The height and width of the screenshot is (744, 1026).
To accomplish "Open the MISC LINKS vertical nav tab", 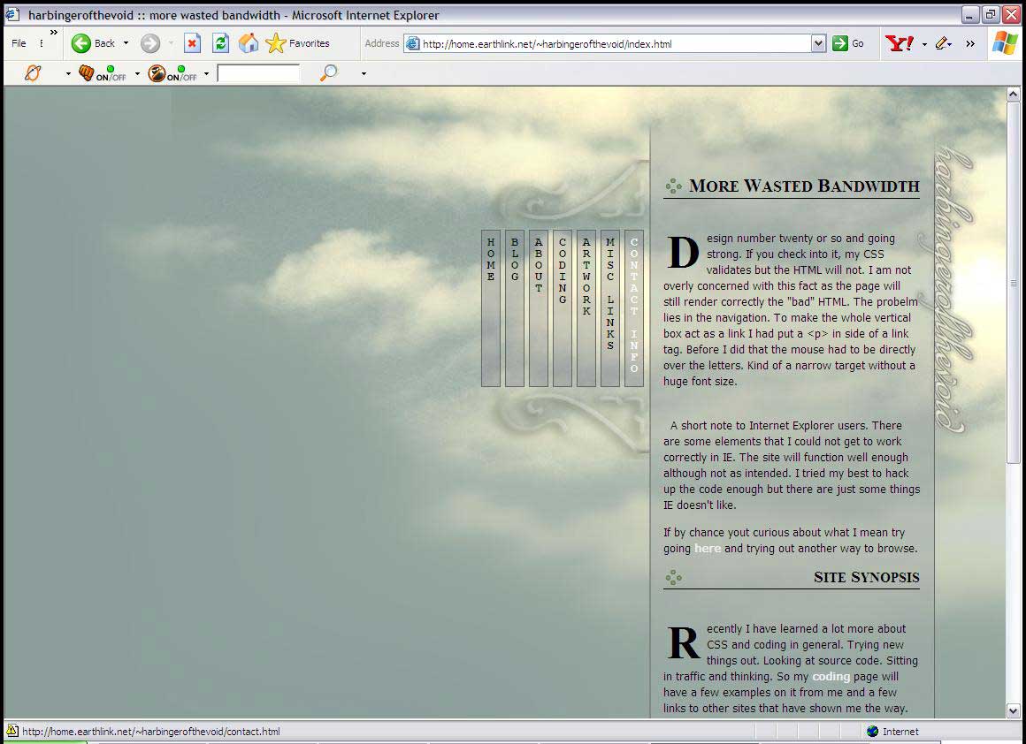I will pos(609,307).
